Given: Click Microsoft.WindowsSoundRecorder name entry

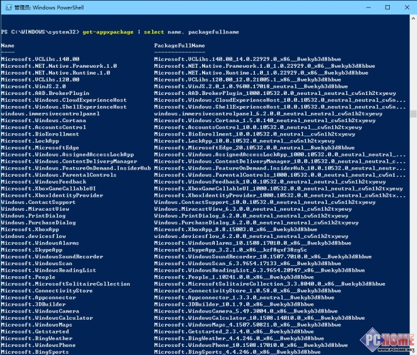Looking at the screenshot, I should pyautogui.click(x=52, y=257).
